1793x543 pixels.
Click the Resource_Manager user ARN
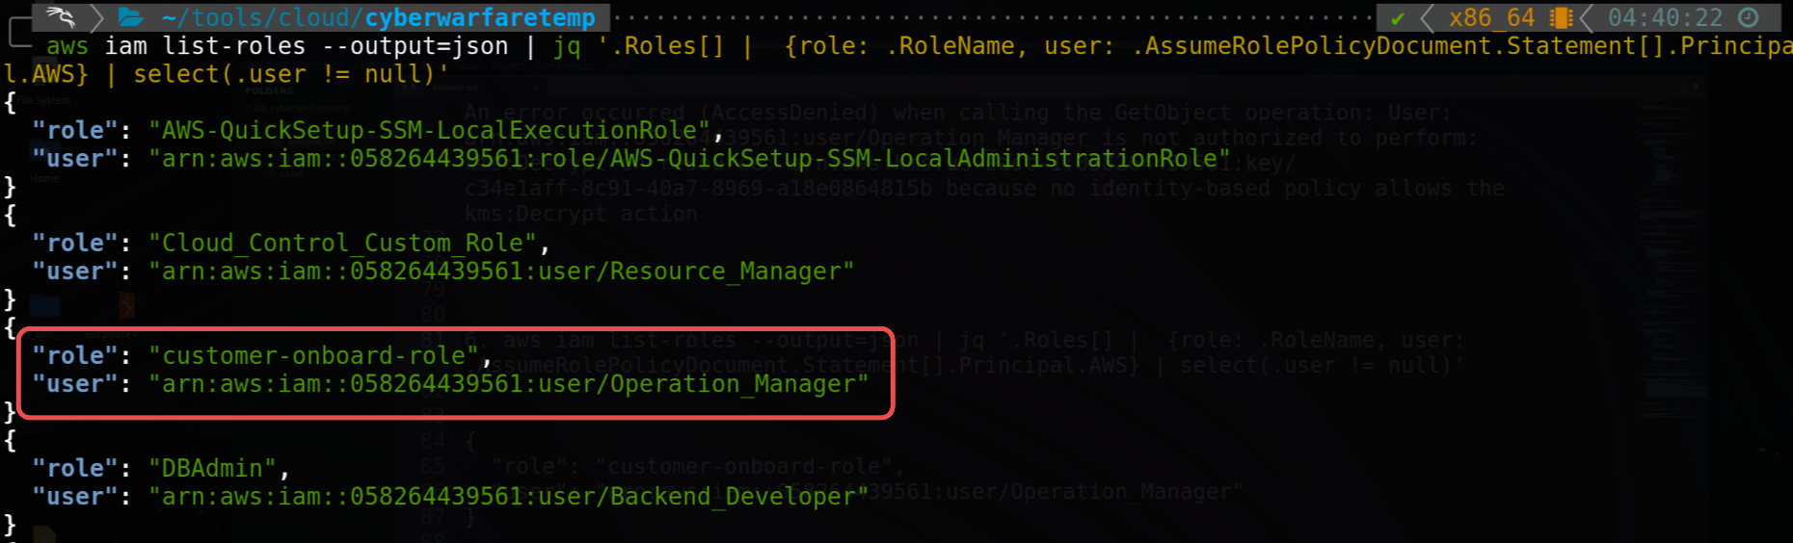[x=501, y=271]
